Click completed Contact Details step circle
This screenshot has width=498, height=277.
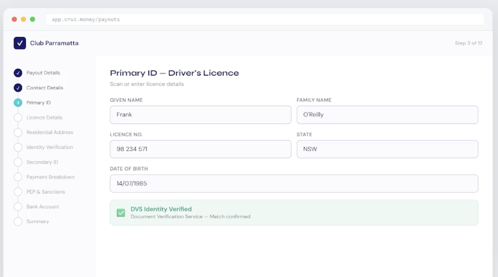click(x=18, y=88)
